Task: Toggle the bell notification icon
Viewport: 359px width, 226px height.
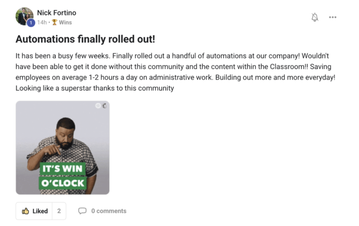Action: point(315,17)
